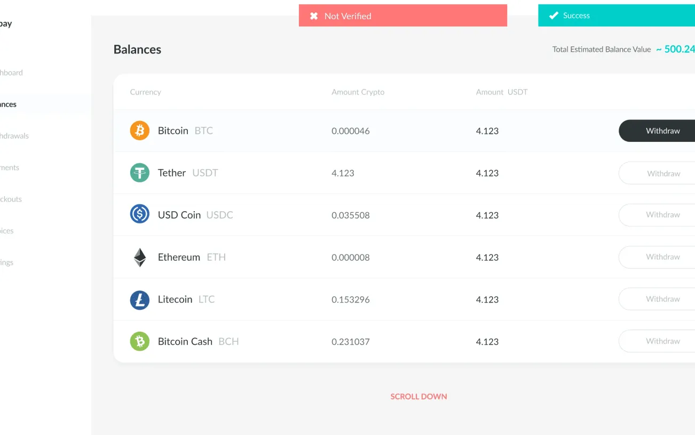Click the USD Coin amount 0.035508
This screenshot has height=435, width=695.
click(351, 215)
